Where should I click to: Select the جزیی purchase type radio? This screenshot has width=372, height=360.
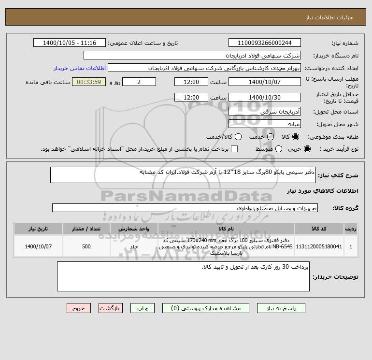pos(307,149)
